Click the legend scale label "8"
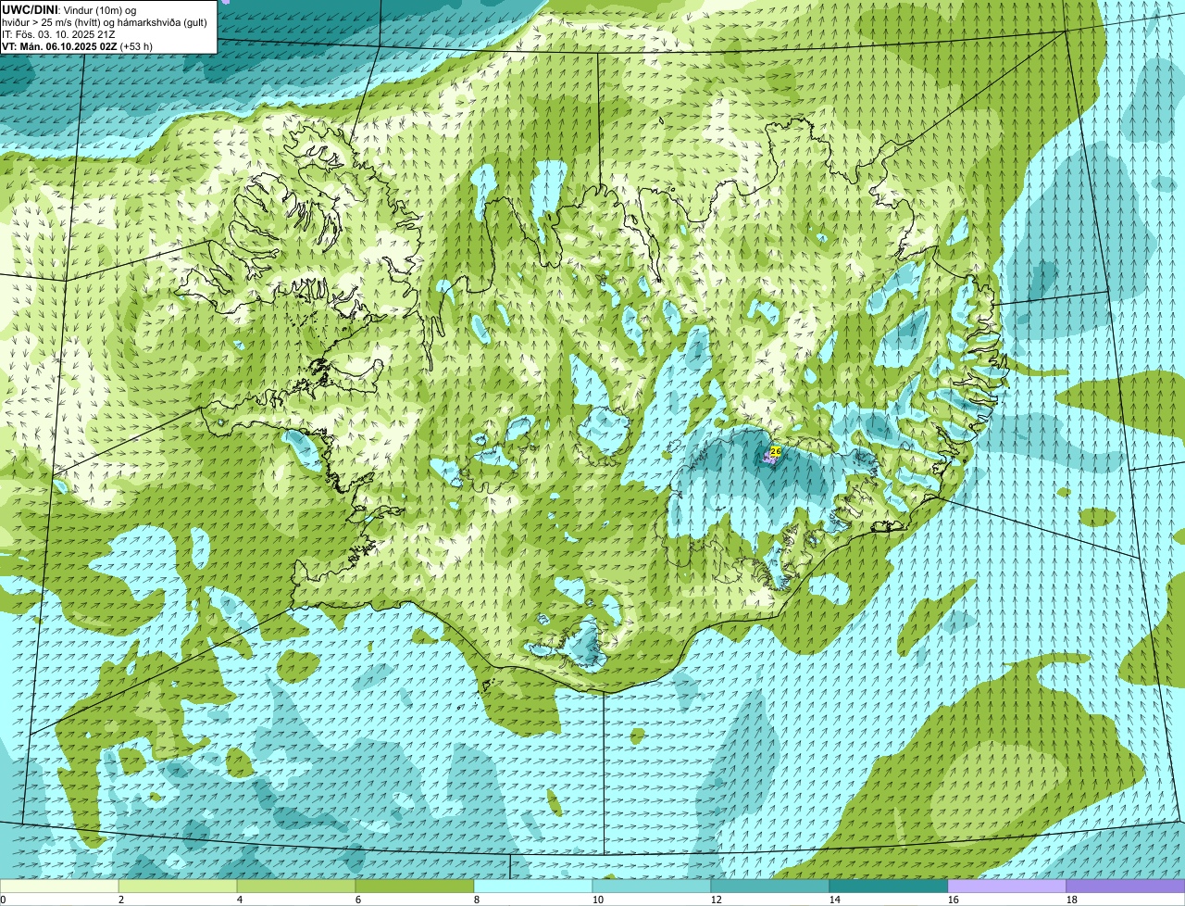Screen dimensions: 1185x906 [x=477, y=900]
